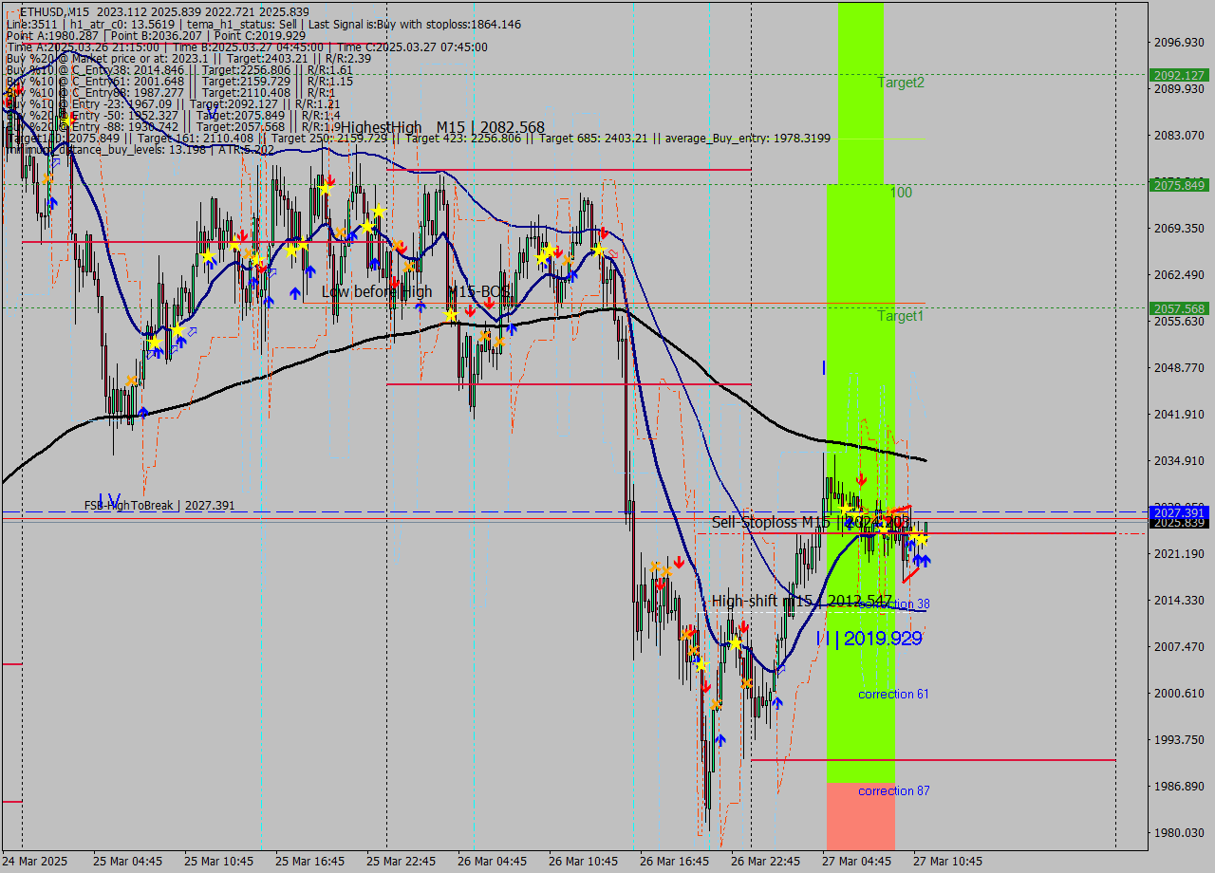
Task: Click the FSB-HighToBreak 2027.391 label
Action: (x=159, y=506)
